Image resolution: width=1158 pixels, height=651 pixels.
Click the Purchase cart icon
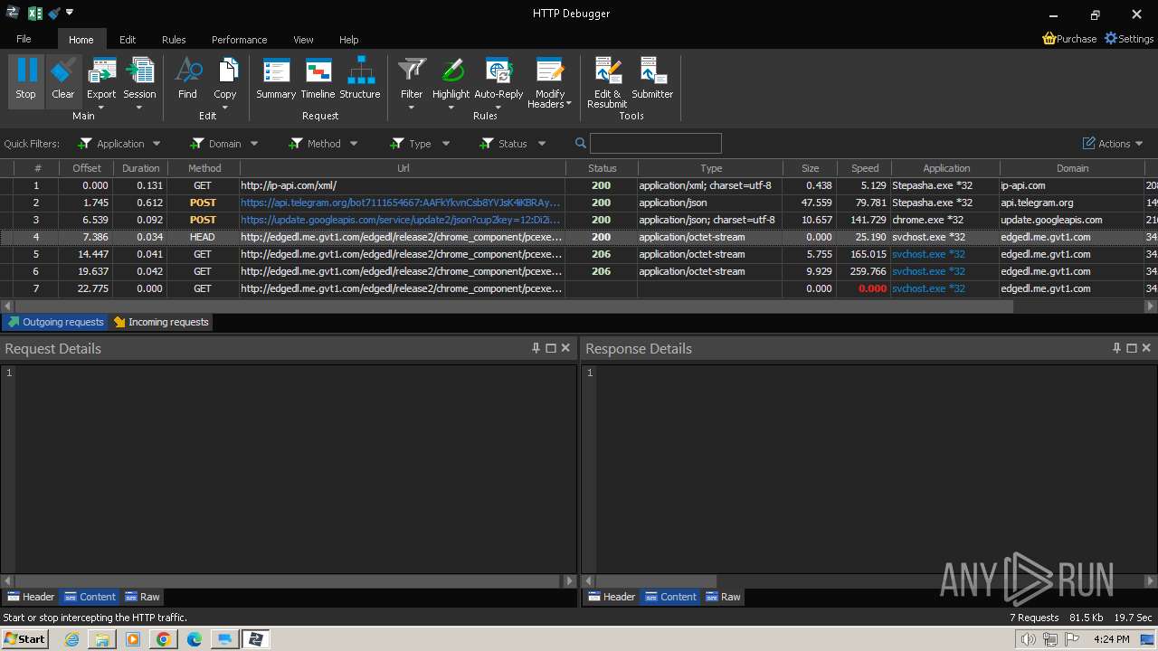click(x=1049, y=39)
